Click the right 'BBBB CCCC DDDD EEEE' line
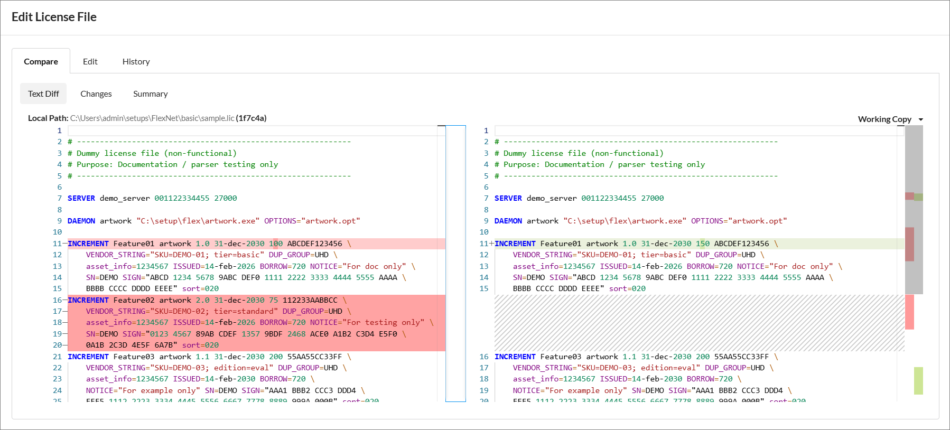The width and height of the screenshot is (950, 430). click(x=579, y=288)
